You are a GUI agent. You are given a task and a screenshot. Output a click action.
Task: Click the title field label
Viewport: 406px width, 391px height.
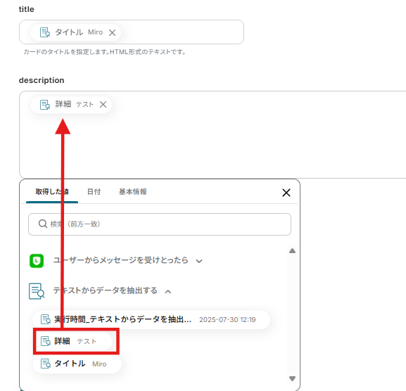click(x=27, y=9)
